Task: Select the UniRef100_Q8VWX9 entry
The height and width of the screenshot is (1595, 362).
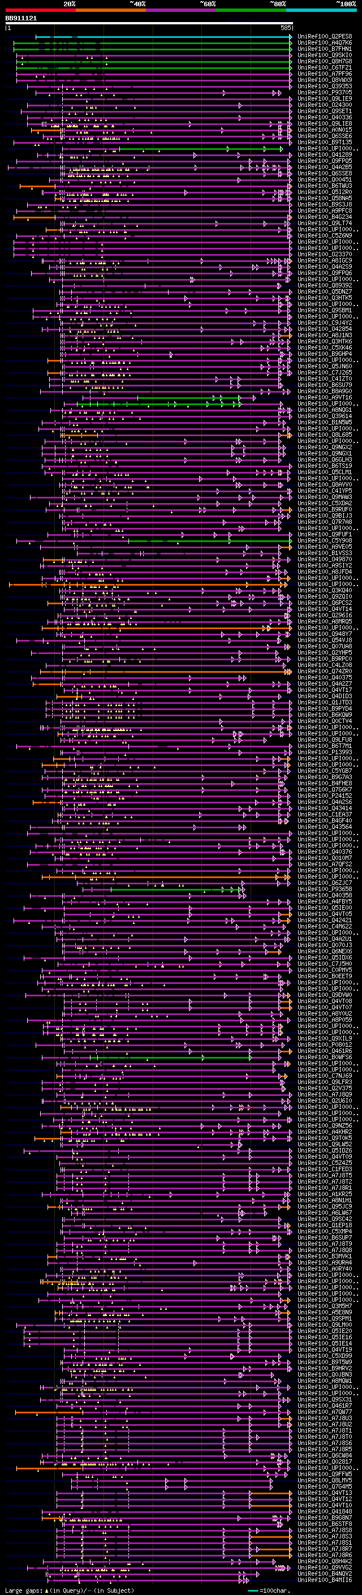Action: click(325, 80)
